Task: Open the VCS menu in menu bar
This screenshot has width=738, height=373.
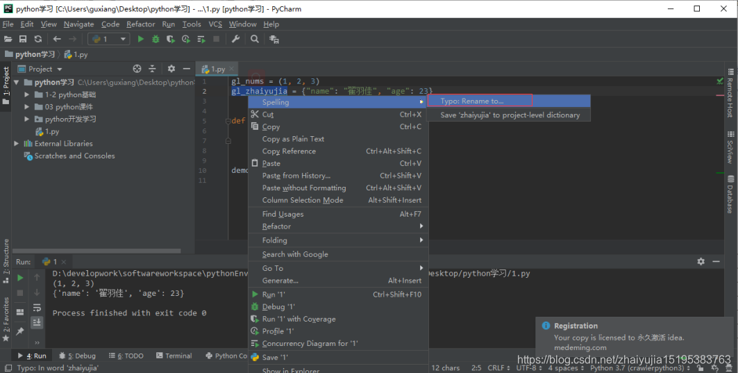Action: click(x=215, y=24)
